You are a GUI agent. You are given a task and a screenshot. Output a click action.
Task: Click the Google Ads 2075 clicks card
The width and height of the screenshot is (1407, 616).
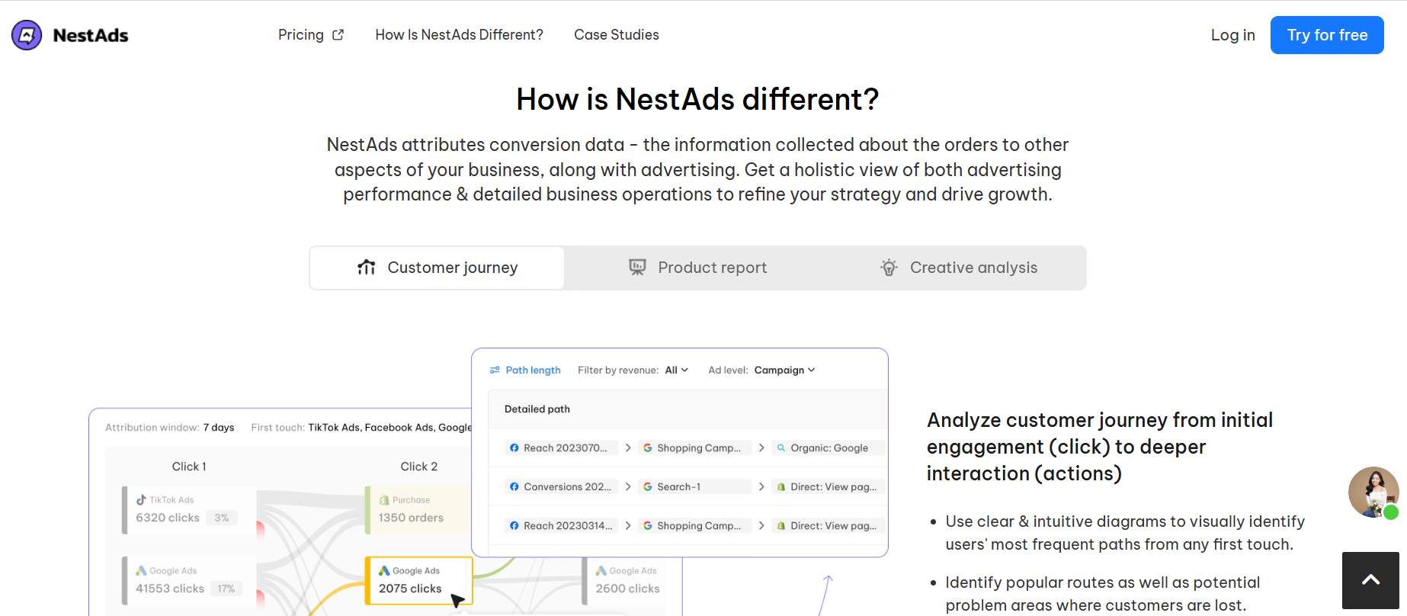pos(419,580)
